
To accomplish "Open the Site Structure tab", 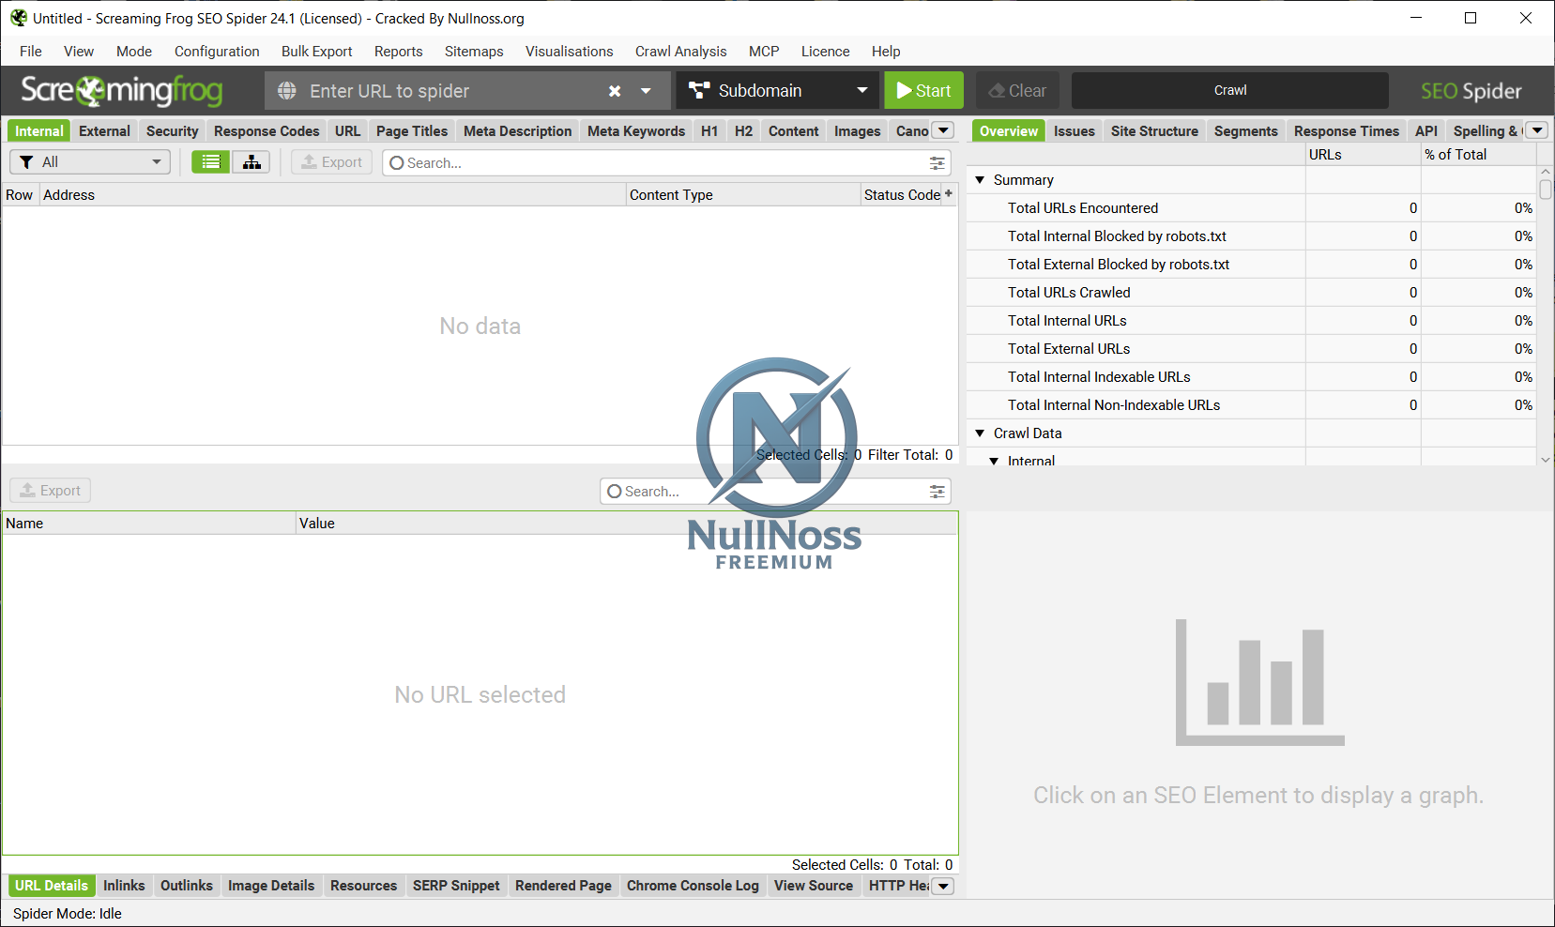I will [1154, 131].
